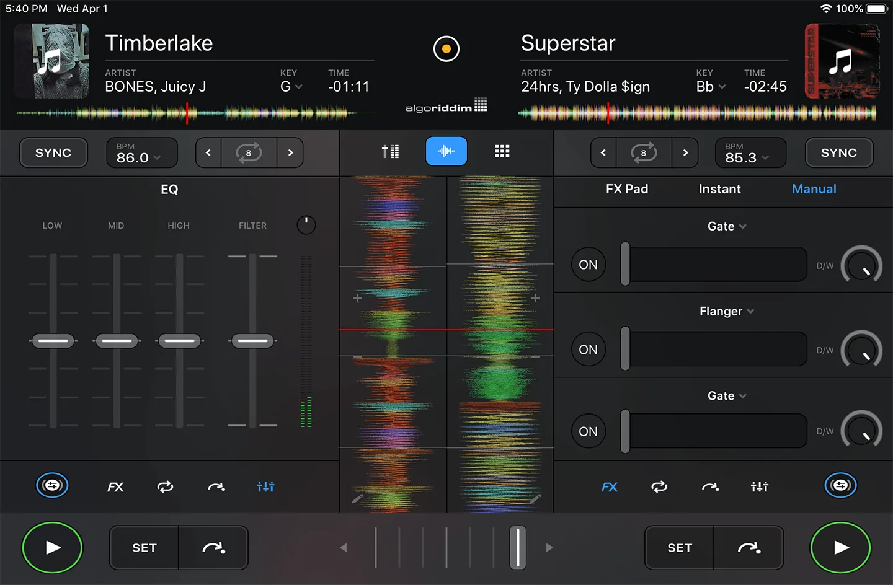Select the Manual FX tab

[x=814, y=189]
